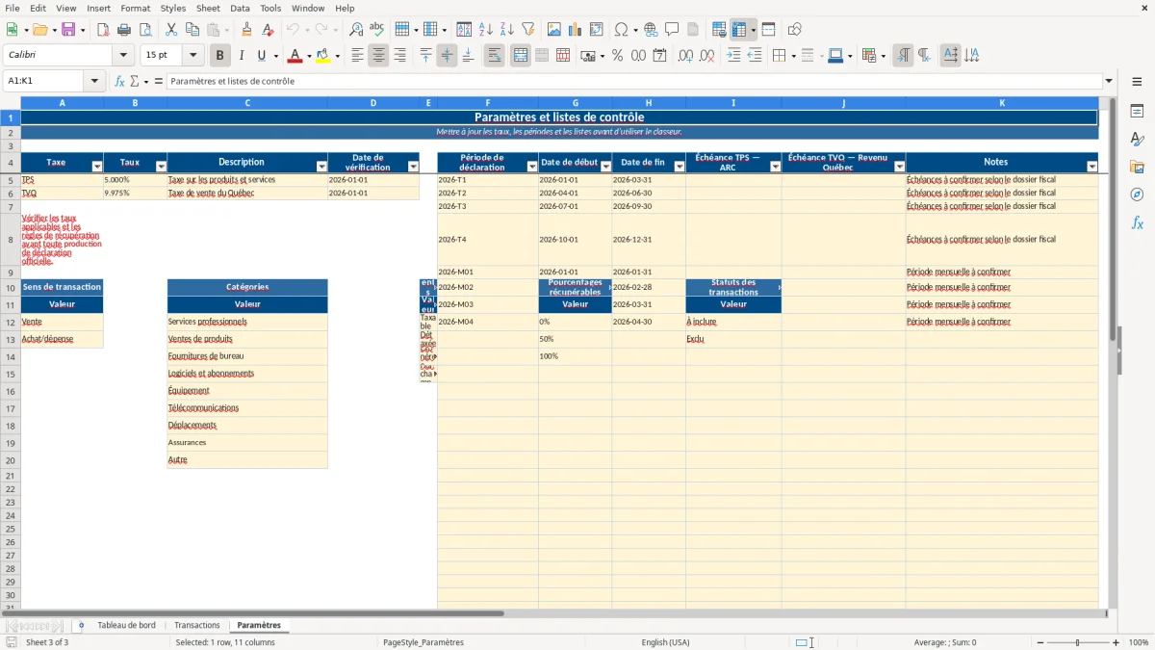Click the Insert Hyperlink icon
Screen dimensions: 1155x650
pyautogui.click(x=651, y=30)
